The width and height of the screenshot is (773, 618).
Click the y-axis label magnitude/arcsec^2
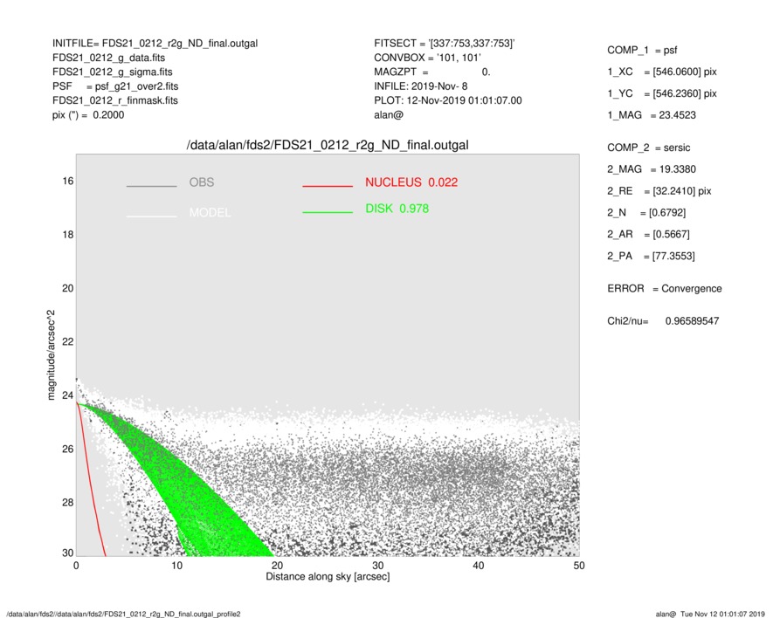(51, 355)
